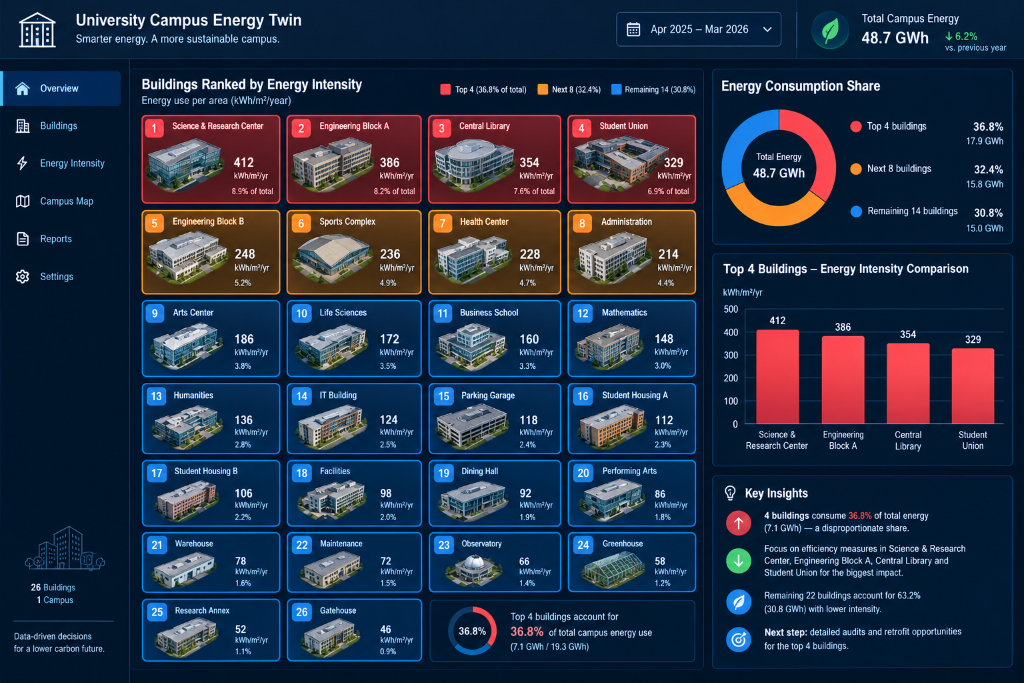Click the Sports Complex building image
The image size is (1024, 683).
coord(333,259)
